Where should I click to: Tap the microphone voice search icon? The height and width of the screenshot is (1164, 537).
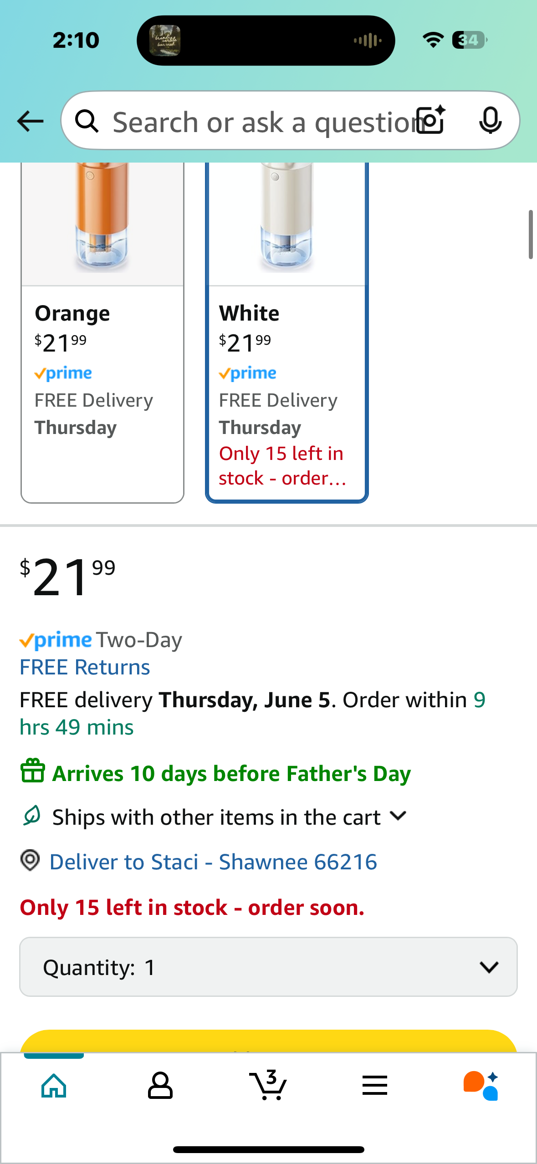[490, 121]
